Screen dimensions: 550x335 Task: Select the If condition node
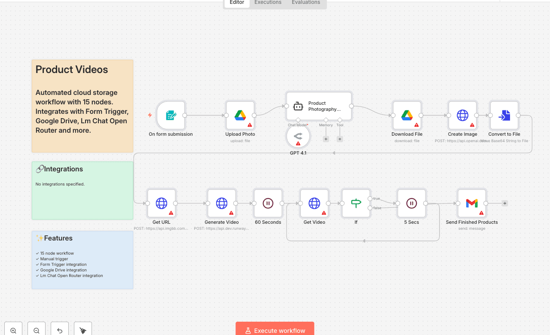356,203
